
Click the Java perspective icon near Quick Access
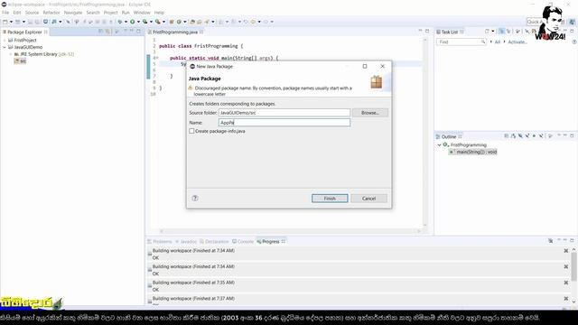[572, 22]
